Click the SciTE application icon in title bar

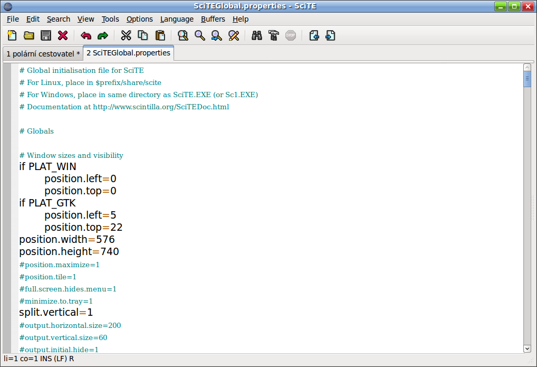point(8,6)
